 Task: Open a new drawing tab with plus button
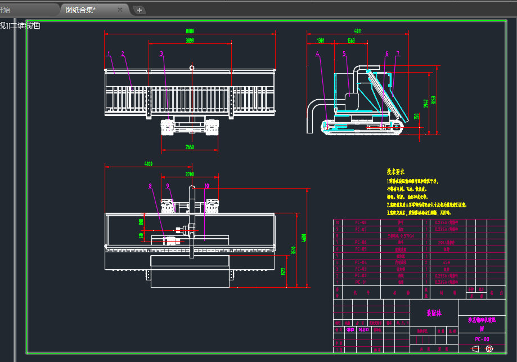(x=140, y=10)
